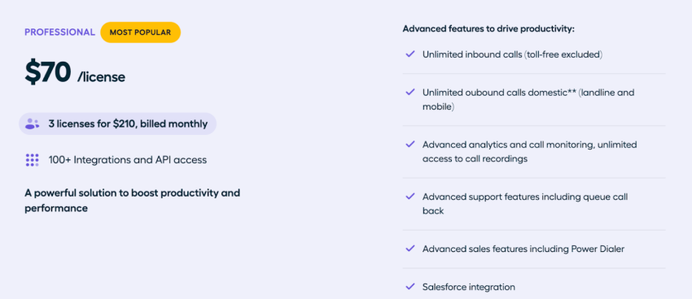Click checkmark beside Unlimited outbound calls domestic
This screenshot has height=299, width=692.
410,93
